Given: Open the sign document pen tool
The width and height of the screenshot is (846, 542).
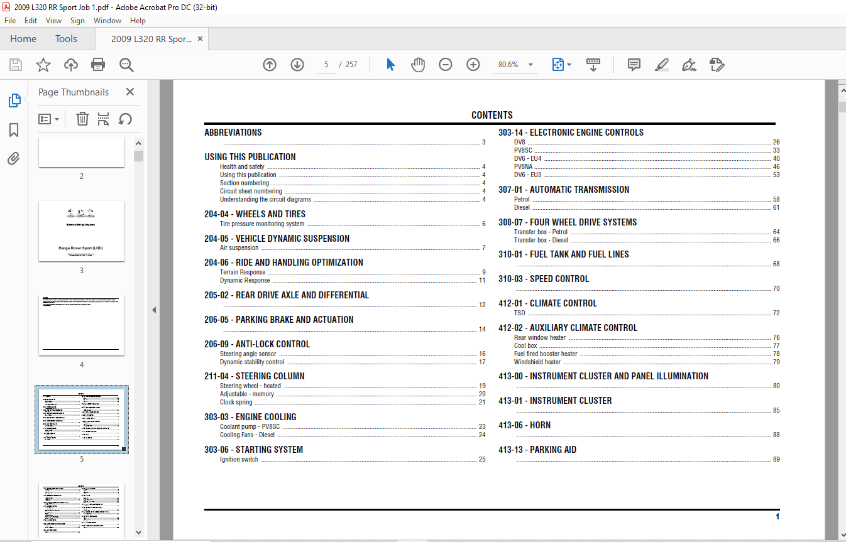Looking at the screenshot, I should coord(689,65).
